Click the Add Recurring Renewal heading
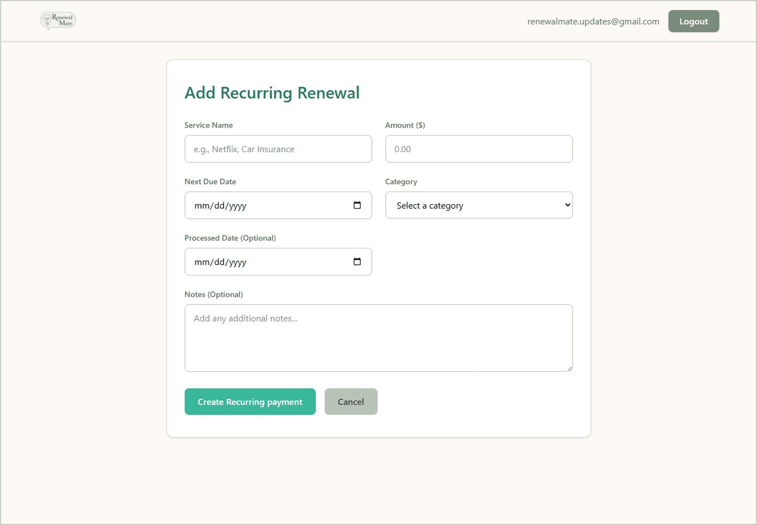The width and height of the screenshot is (757, 525). click(272, 93)
